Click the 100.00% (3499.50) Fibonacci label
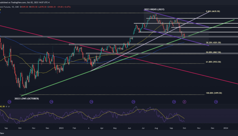 (x=213, y=93)
